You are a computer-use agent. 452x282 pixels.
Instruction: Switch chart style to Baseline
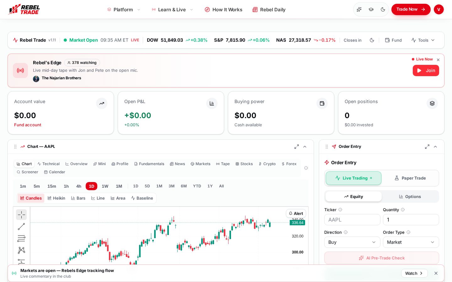(142, 198)
